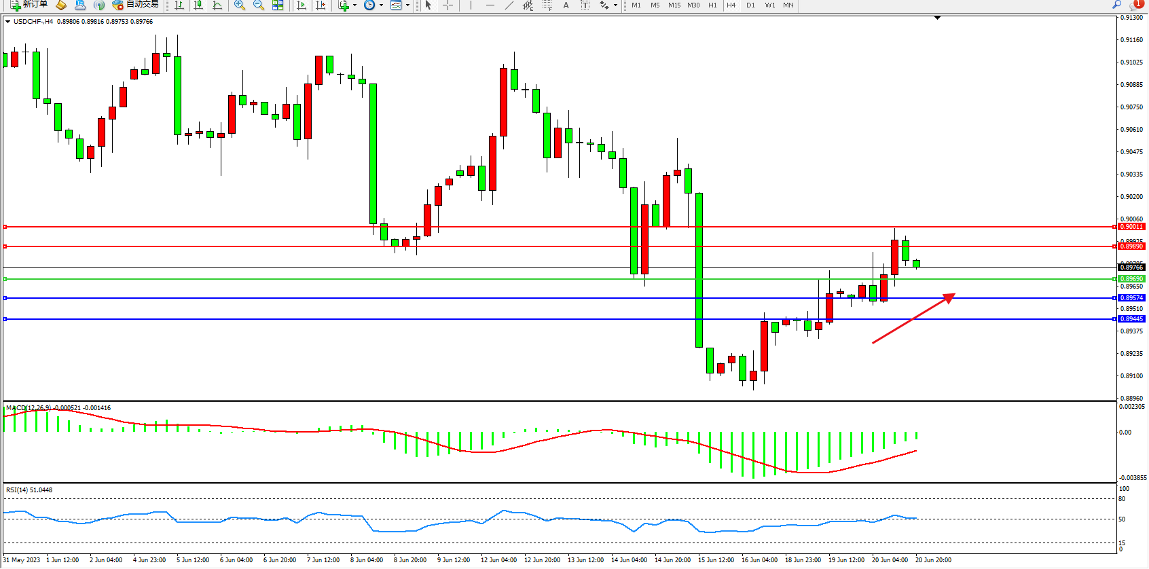Viewport: 1149px width, 569px height.
Task: Switch chart to bar chart mode
Action: point(179,5)
